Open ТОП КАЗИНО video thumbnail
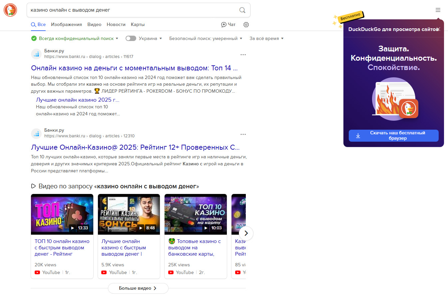 pyautogui.click(x=62, y=214)
